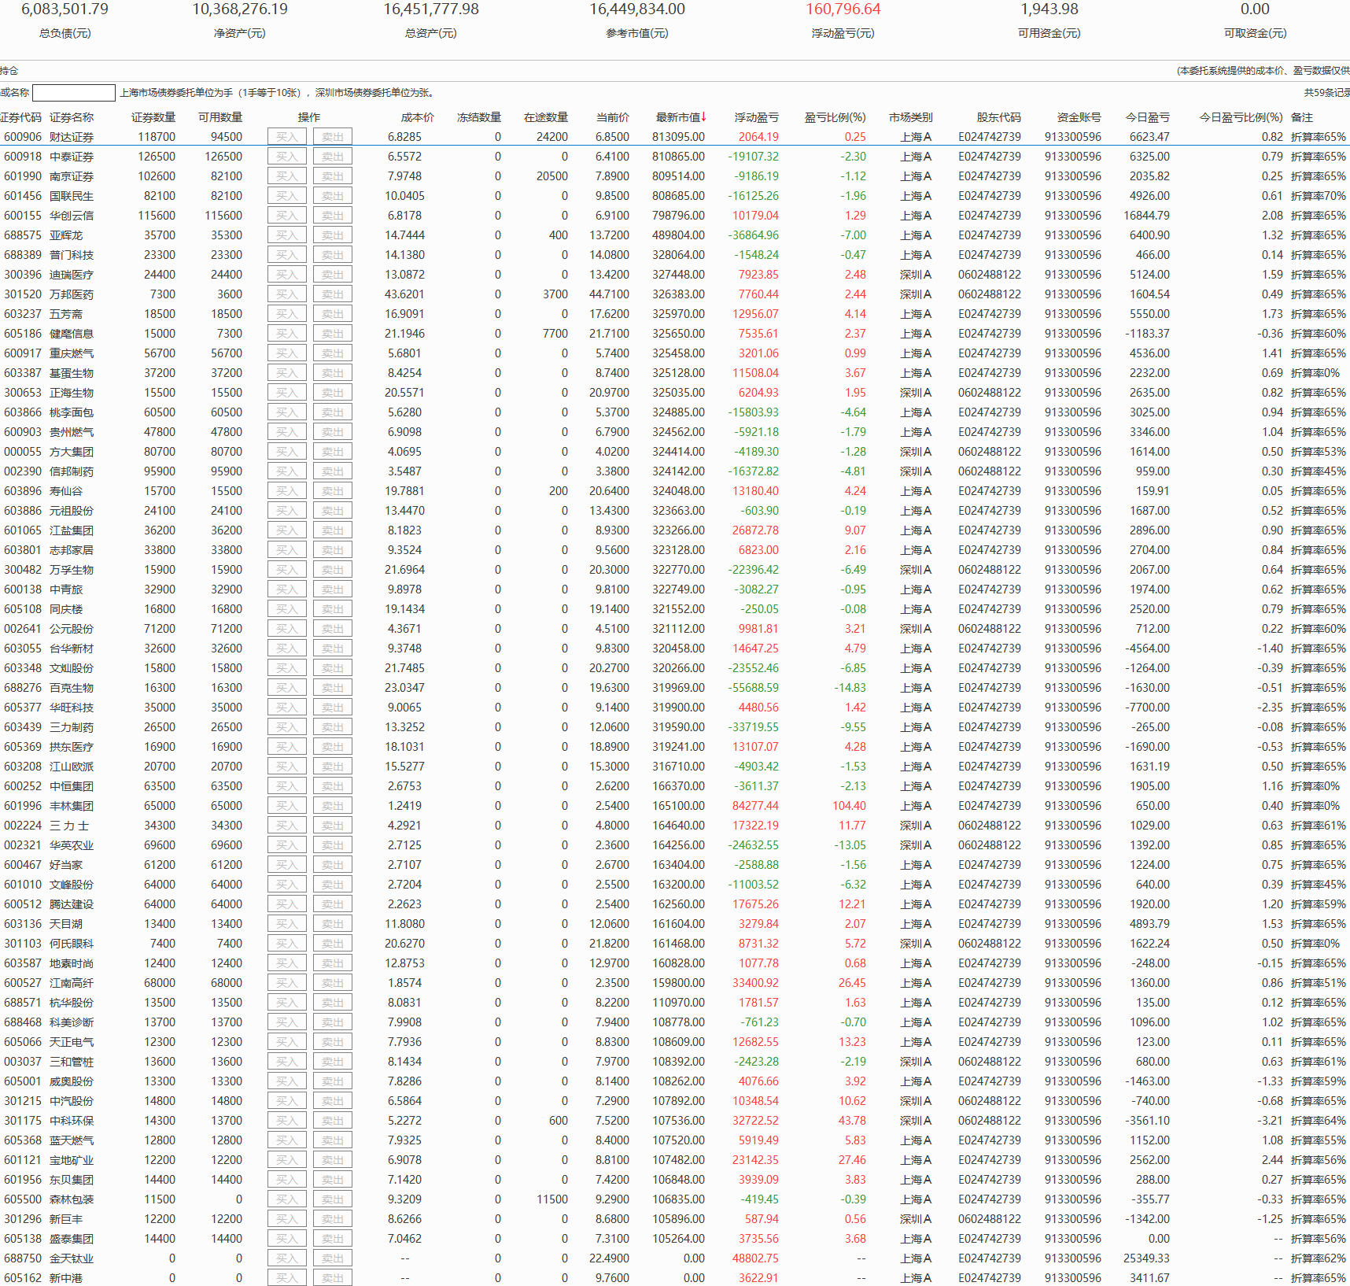This screenshot has height=1286, width=1350.
Task: Select stock code 600138 in the list
Action: pyautogui.click(x=23, y=589)
